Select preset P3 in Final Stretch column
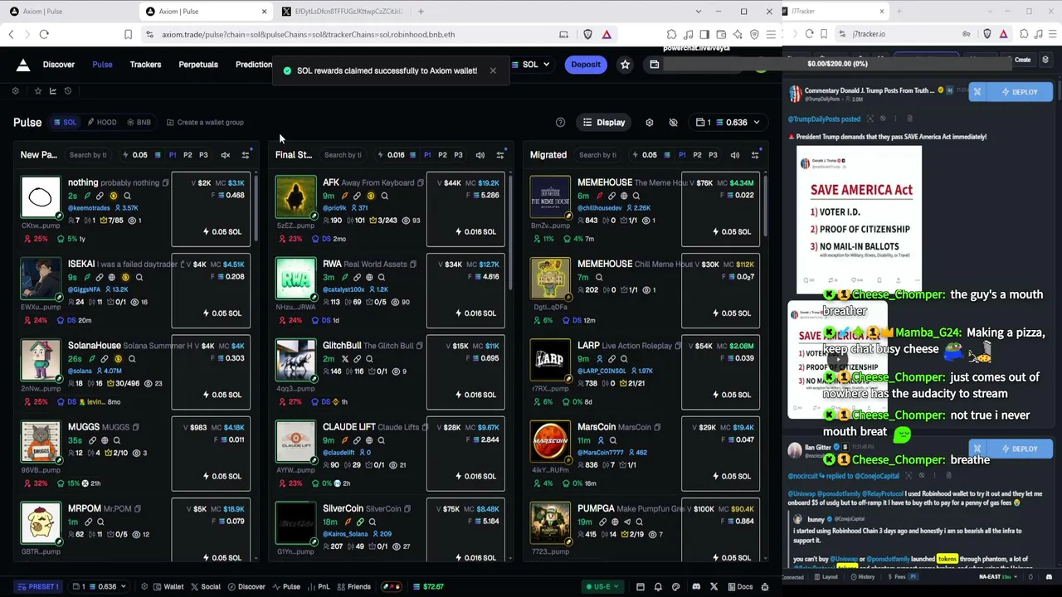Viewport: 1062px width, 597px height. pyautogui.click(x=458, y=155)
